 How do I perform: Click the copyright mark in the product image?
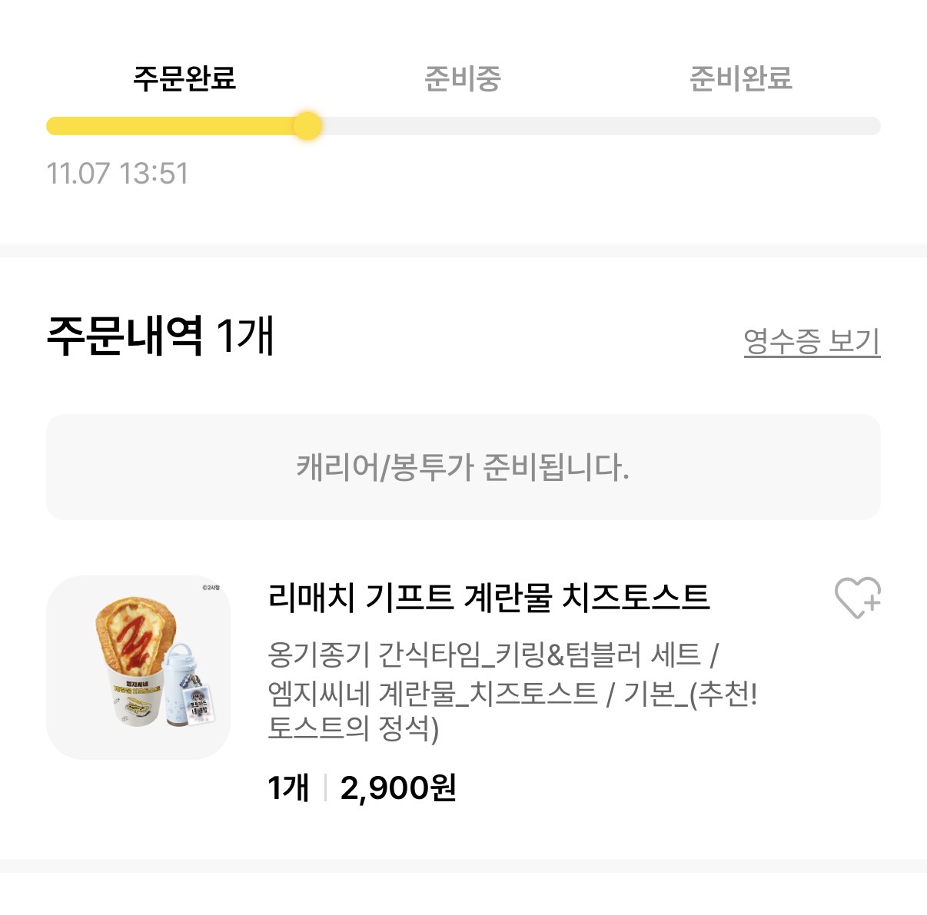211,588
